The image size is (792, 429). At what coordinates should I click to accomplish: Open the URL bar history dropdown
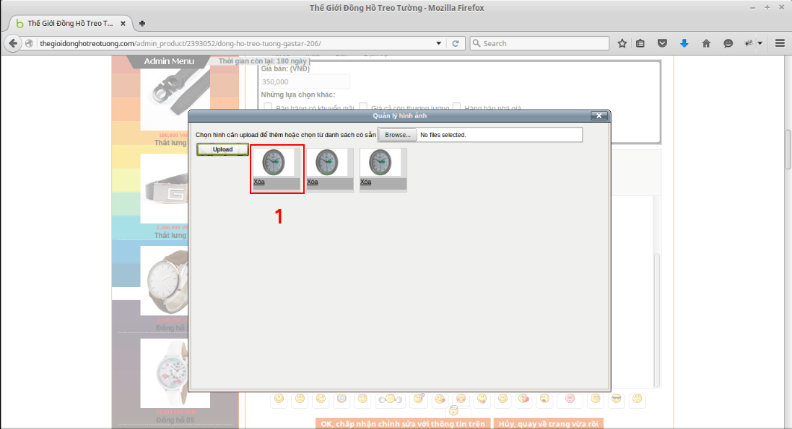click(x=439, y=43)
